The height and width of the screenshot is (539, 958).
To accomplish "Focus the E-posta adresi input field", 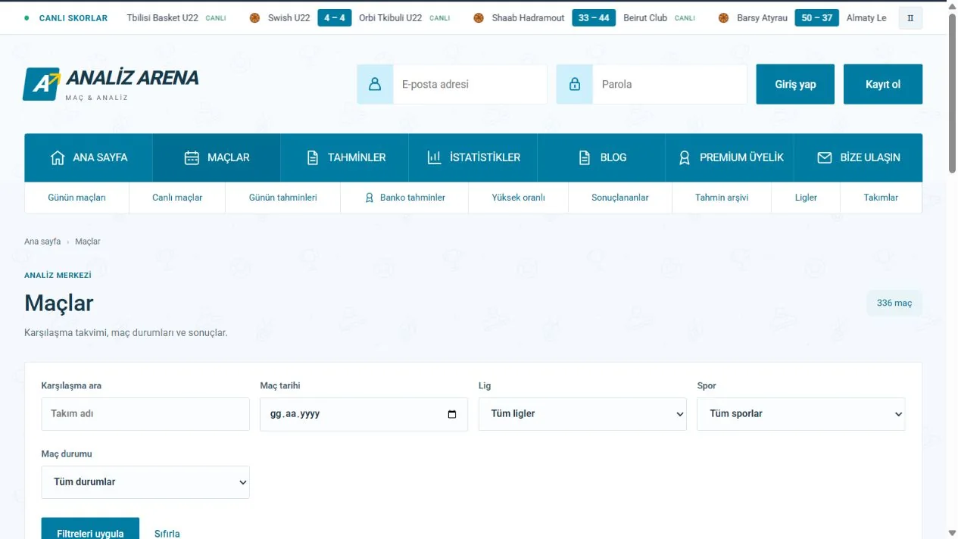I will click(470, 84).
